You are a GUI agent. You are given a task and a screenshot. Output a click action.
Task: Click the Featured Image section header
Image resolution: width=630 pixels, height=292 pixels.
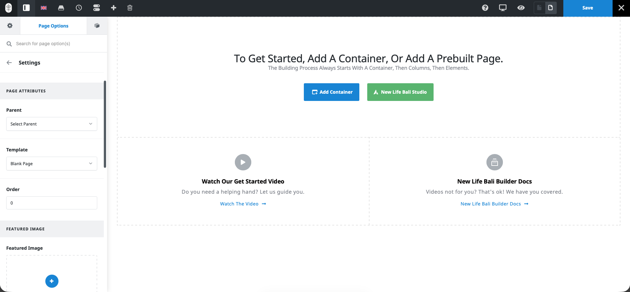52,229
